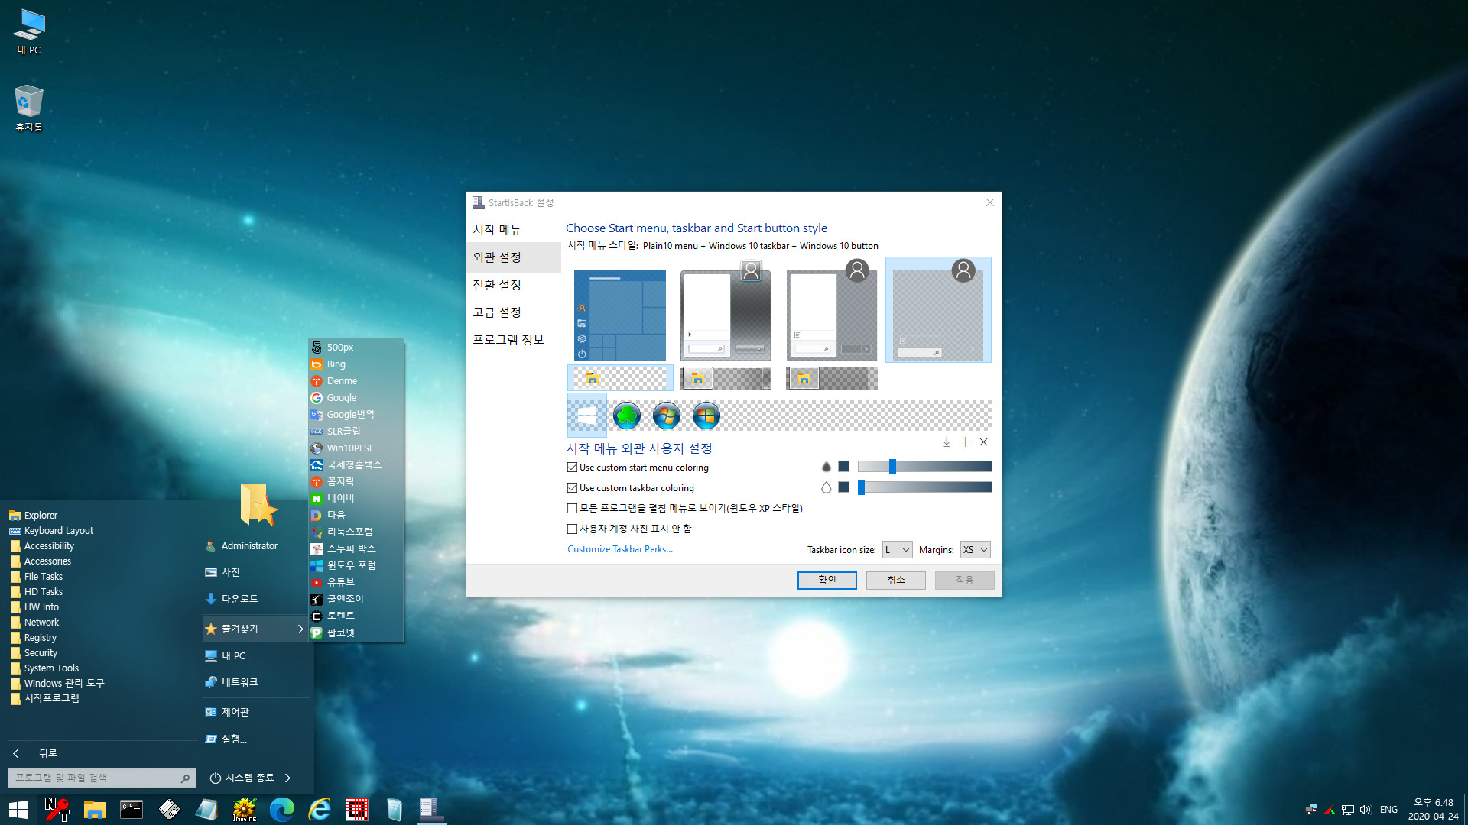Screen dimensions: 1468x825
Task: Click the start menu color swatch
Action: tap(843, 467)
